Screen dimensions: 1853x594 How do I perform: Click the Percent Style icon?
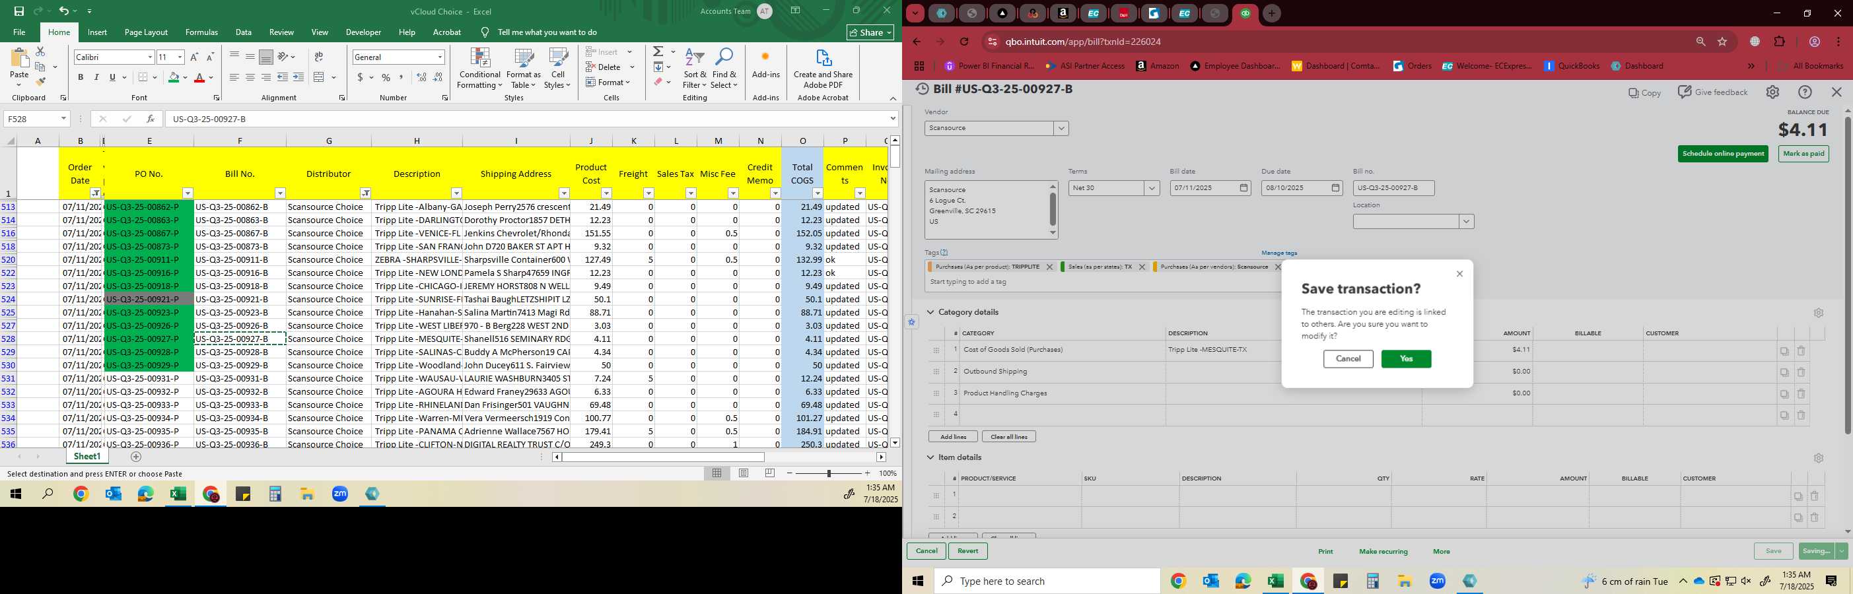[386, 78]
